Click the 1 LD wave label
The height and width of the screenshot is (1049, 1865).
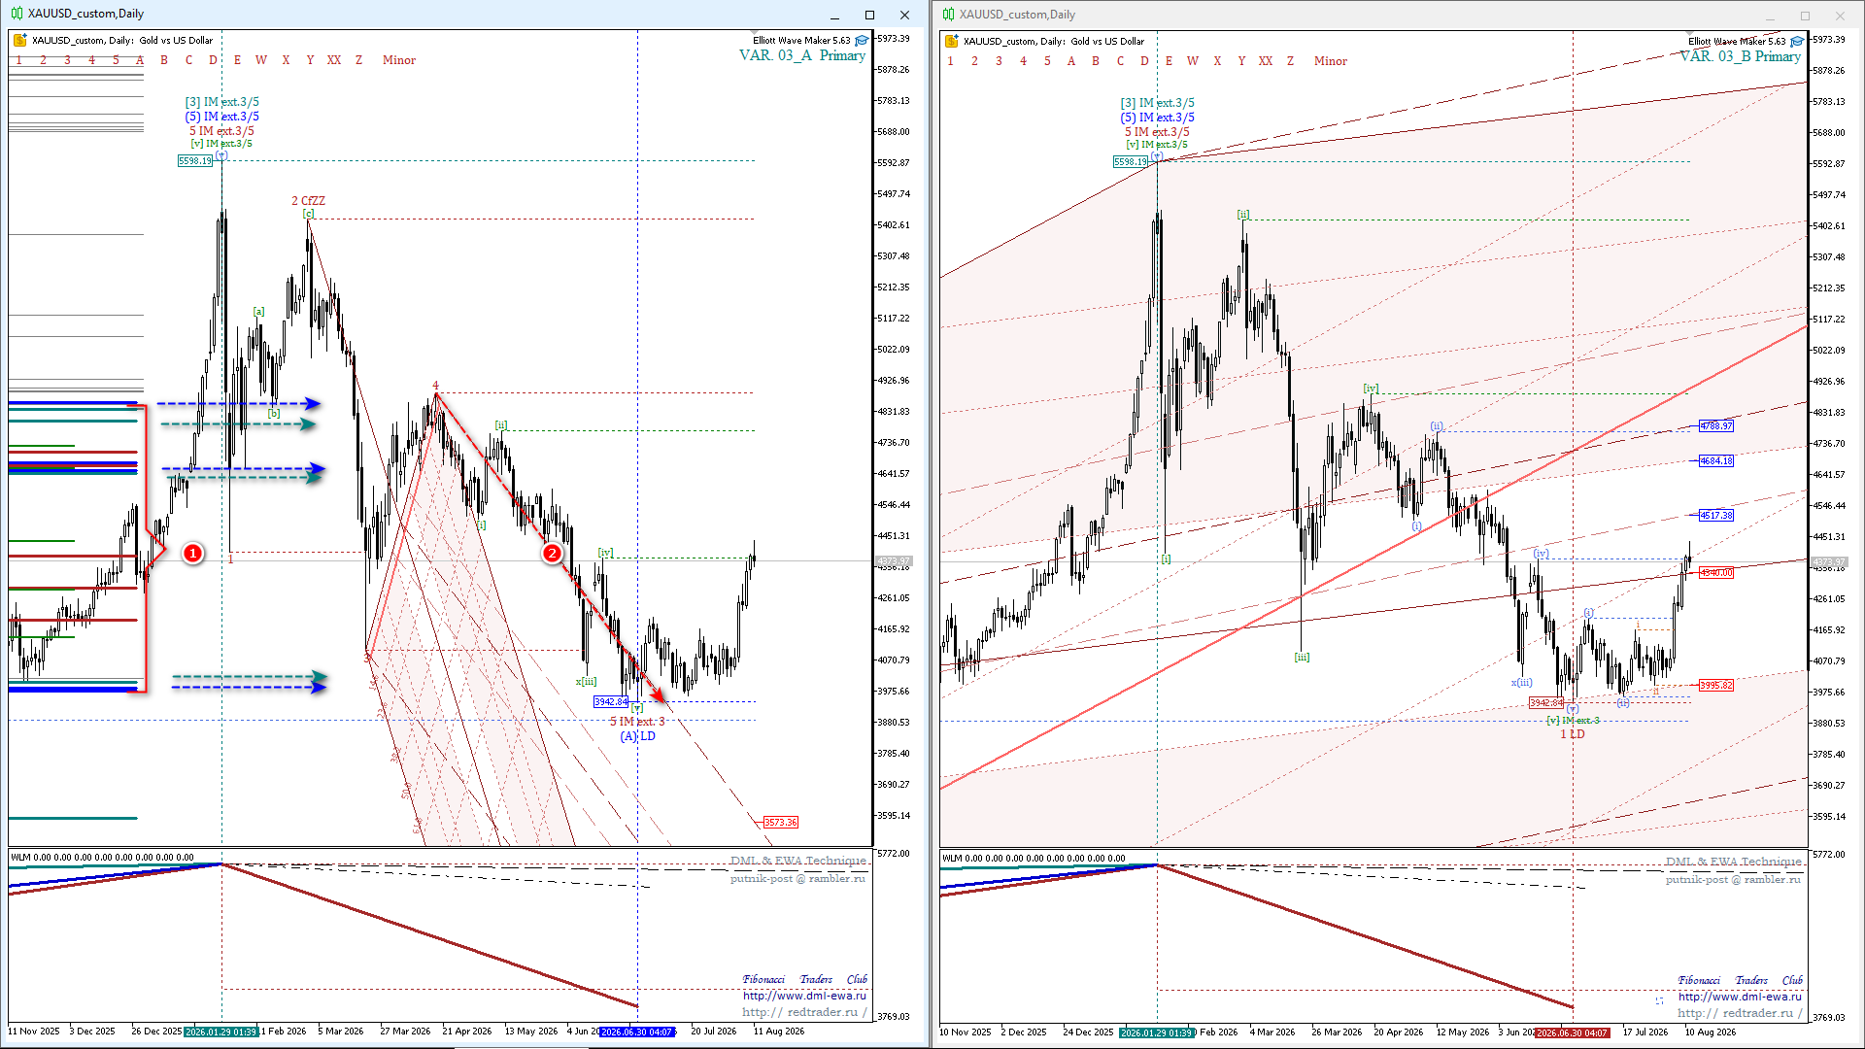tap(1573, 734)
